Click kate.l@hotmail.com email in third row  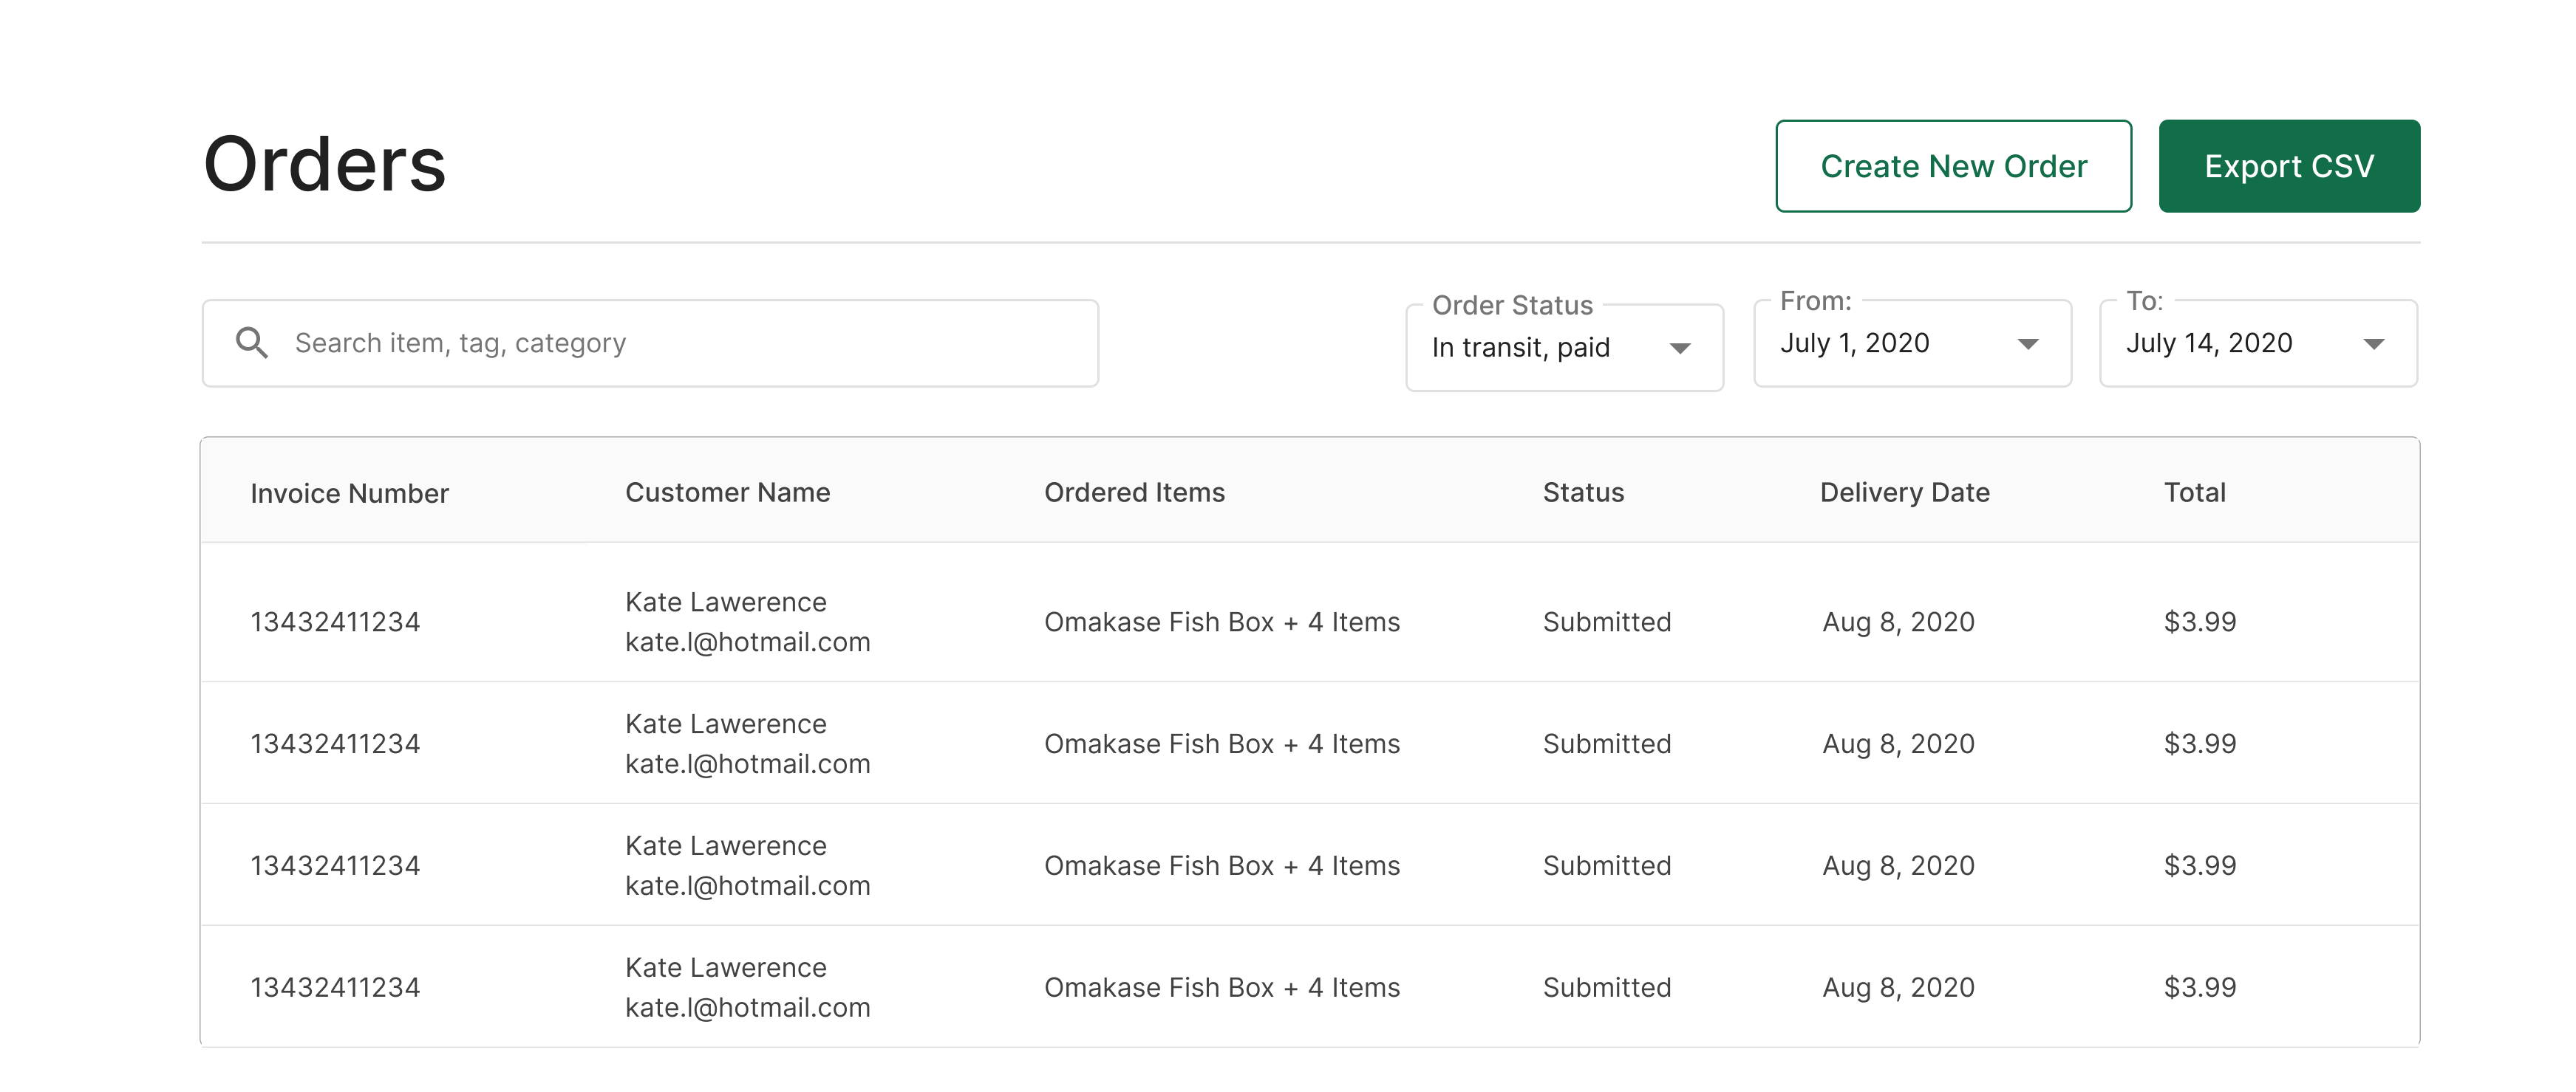point(748,885)
